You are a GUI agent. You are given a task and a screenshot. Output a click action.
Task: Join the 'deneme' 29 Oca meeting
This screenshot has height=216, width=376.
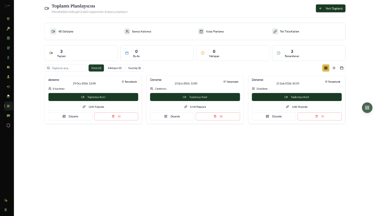click(x=93, y=97)
